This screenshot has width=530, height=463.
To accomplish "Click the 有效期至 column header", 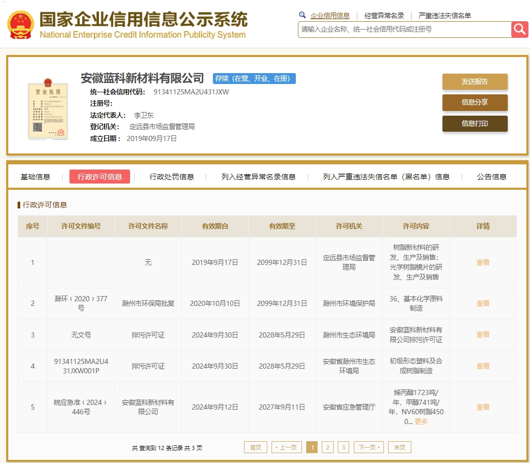I will pyautogui.click(x=282, y=226).
